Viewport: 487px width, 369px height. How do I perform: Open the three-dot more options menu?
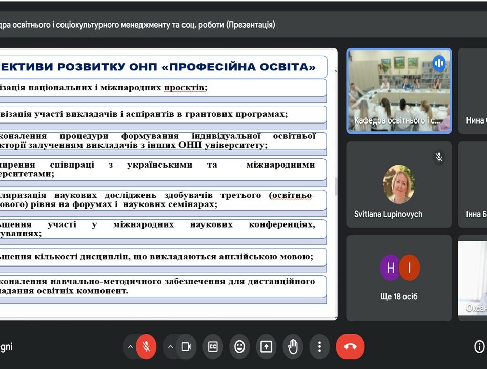pyautogui.click(x=319, y=347)
